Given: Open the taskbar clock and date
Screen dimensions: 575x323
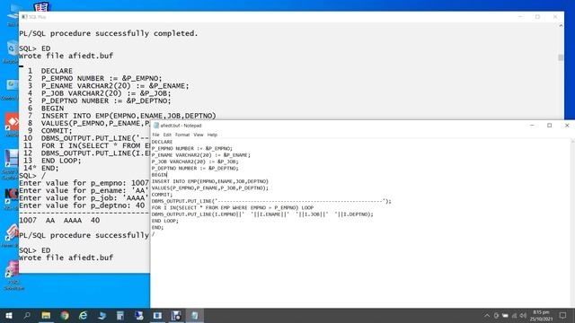Looking at the screenshot, I should click(x=541, y=316).
